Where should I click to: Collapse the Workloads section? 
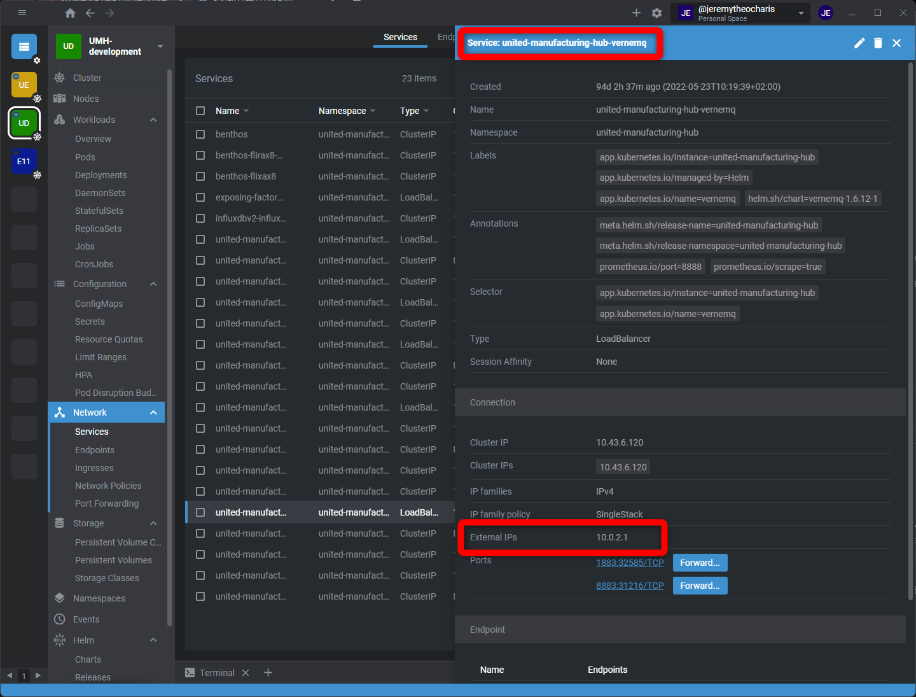click(153, 120)
